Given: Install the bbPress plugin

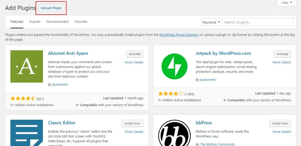Looking at the screenshot, I should tap(280, 123).
